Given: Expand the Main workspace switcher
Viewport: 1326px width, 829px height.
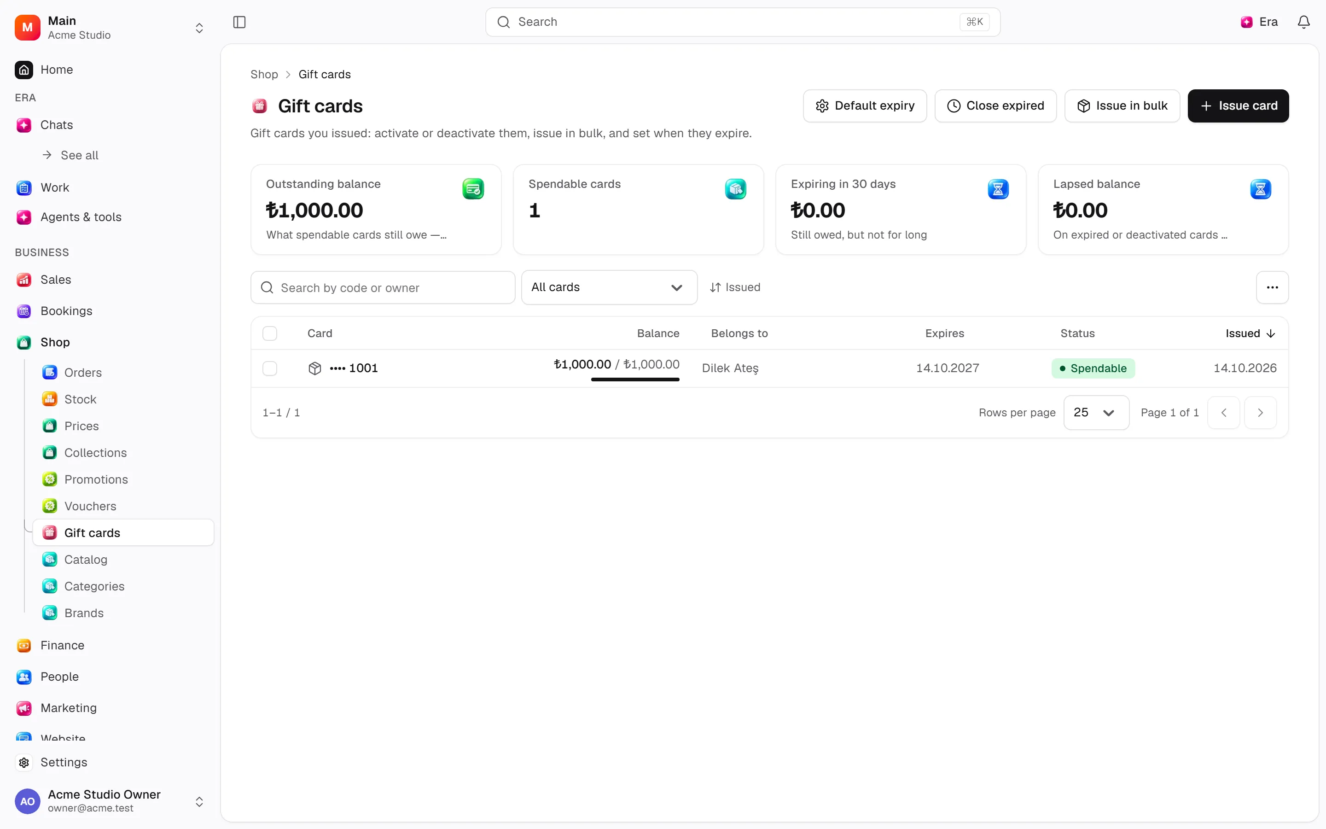Looking at the screenshot, I should (199, 28).
